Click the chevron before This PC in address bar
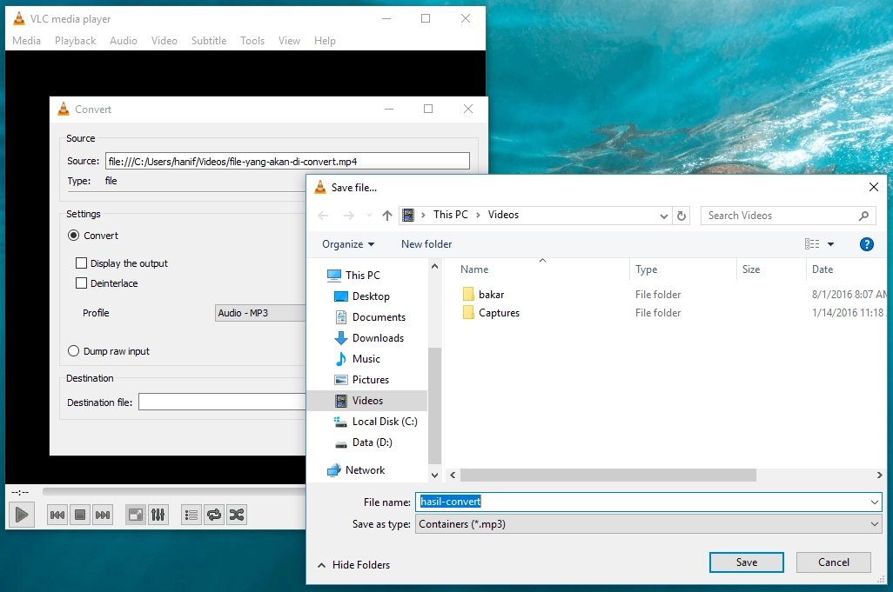Screen dimensions: 893x592 [423, 215]
